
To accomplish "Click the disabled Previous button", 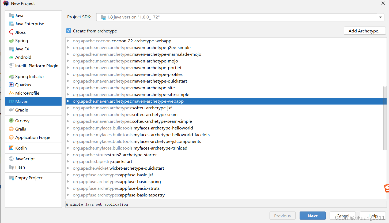I will (x=282, y=216).
